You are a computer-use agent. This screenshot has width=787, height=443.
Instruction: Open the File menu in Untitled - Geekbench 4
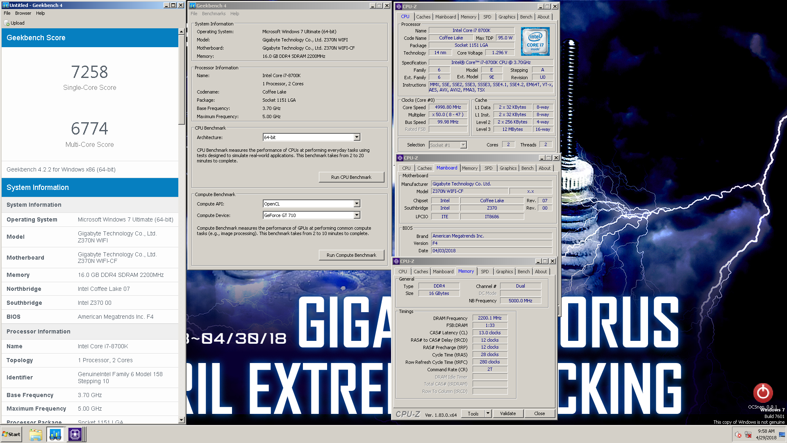pyautogui.click(x=7, y=13)
